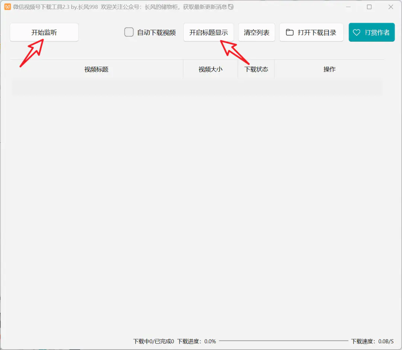Screen dimensions: 402x350
Task: Select the 视频大小 column header
Action: [x=210, y=69]
